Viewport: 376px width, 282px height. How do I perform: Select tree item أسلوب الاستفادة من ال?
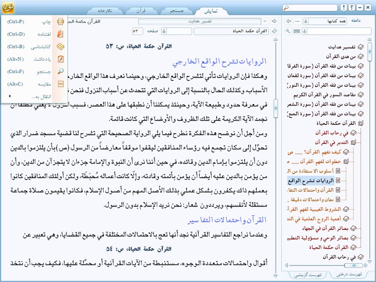coord(310,171)
